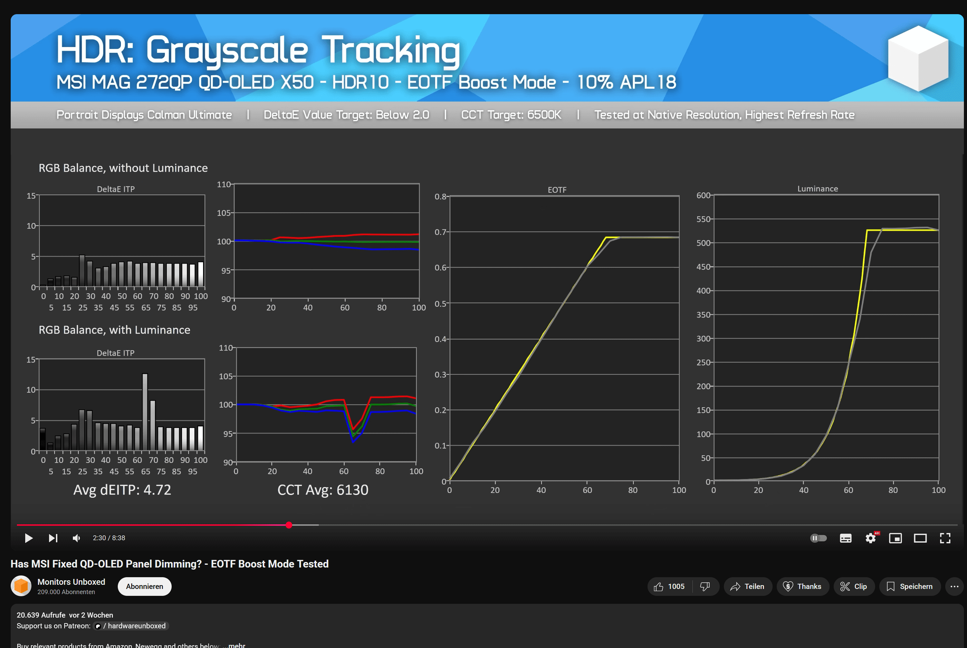Image resolution: width=967 pixels, height=648 pixels.
Task: Click the video title text
Action: pyautogui.click(x=169, y=564)
